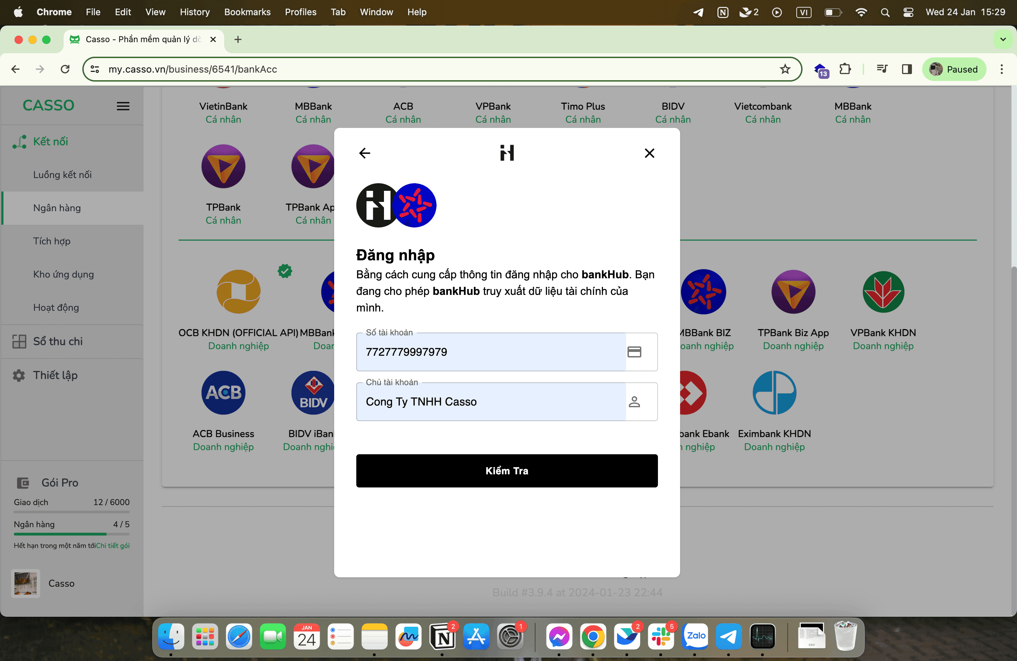Click the Ngân hàng usage progress bar
Screen dimensions: 1017x661
click(x=71, y=534)
